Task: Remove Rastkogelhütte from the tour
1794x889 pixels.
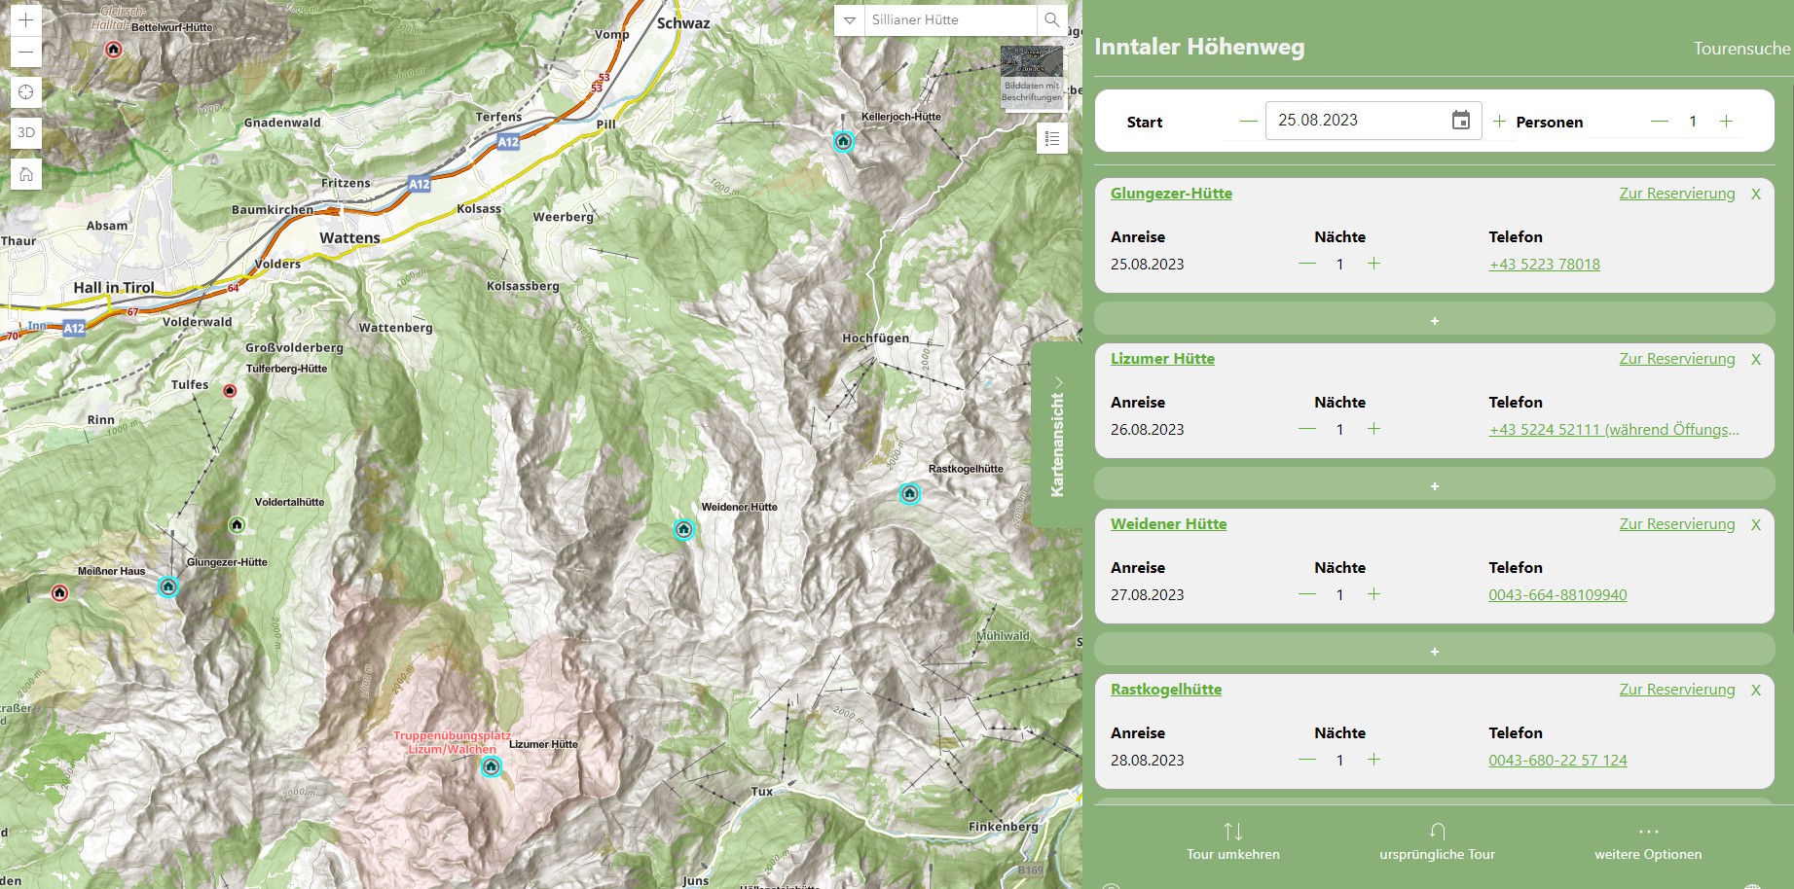Action: (x=1756, y=690)
